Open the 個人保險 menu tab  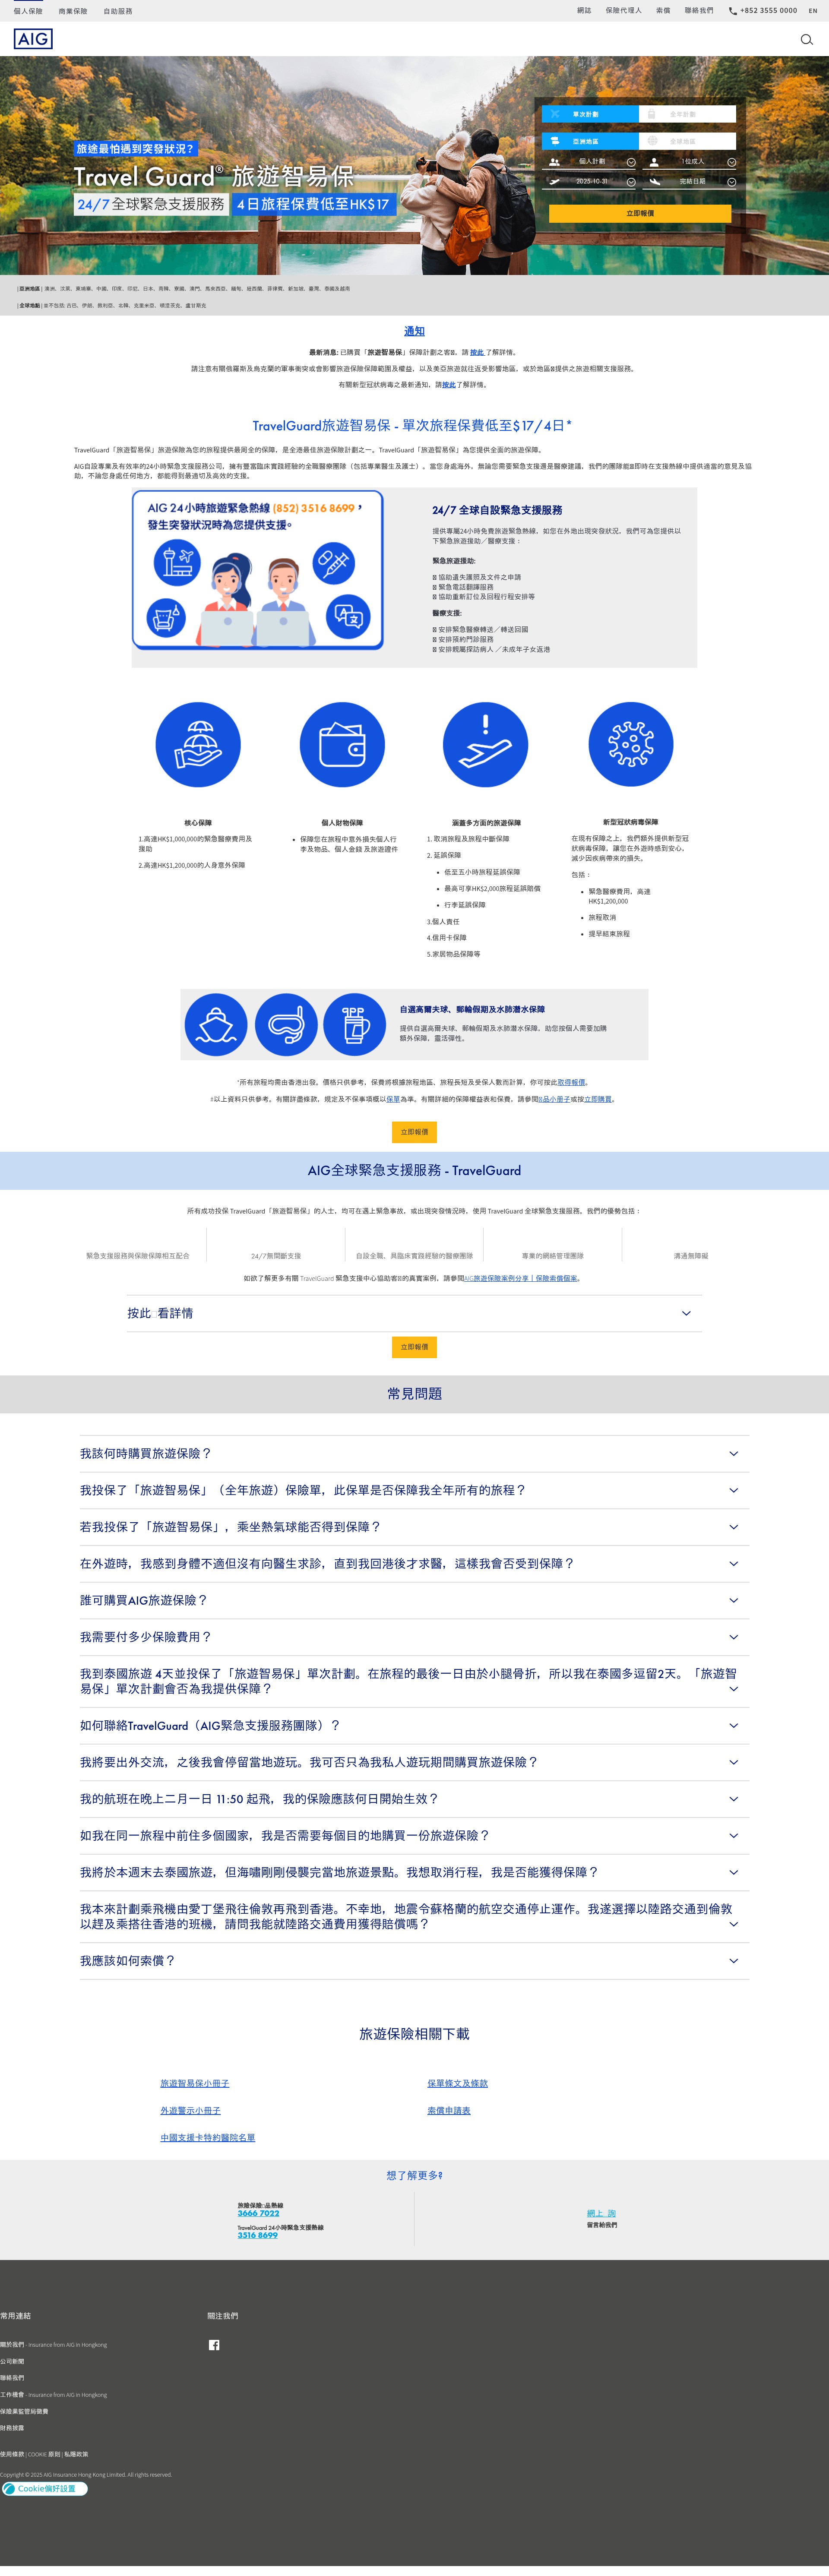click(x=28, y=11)
